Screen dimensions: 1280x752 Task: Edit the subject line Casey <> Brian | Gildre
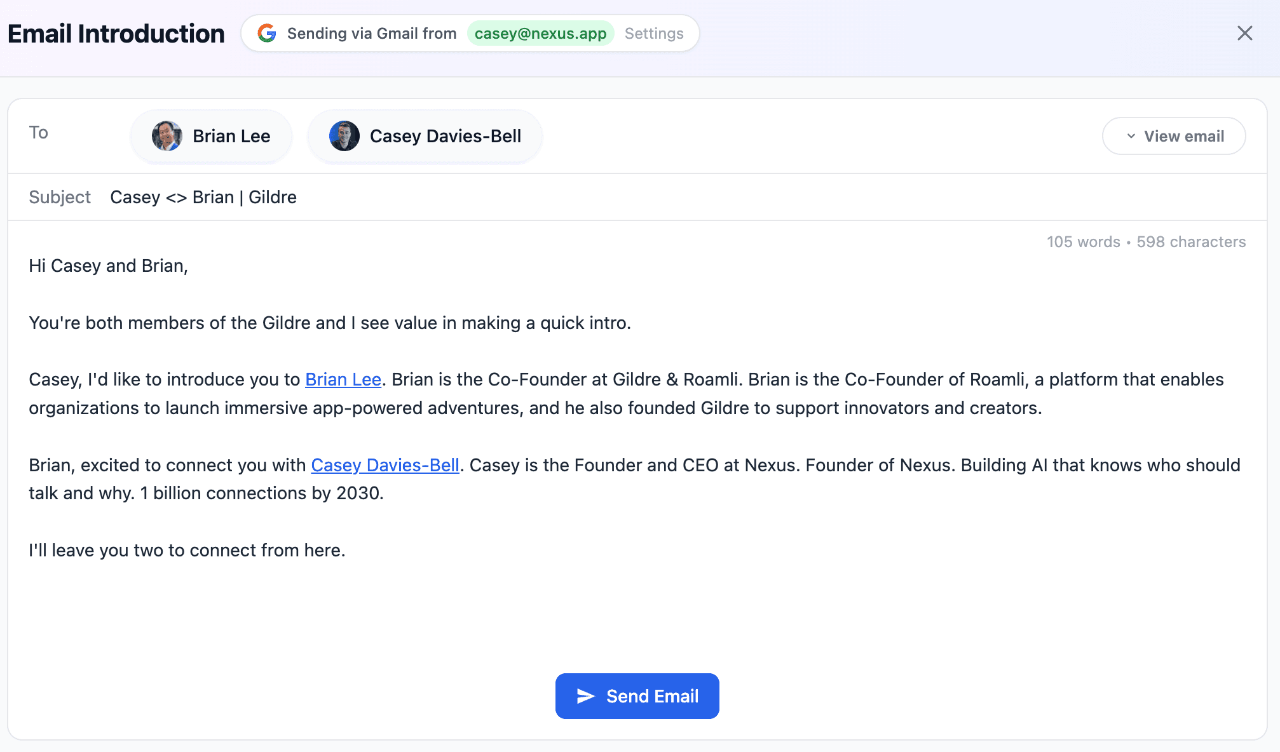click(x=203, y=197)
